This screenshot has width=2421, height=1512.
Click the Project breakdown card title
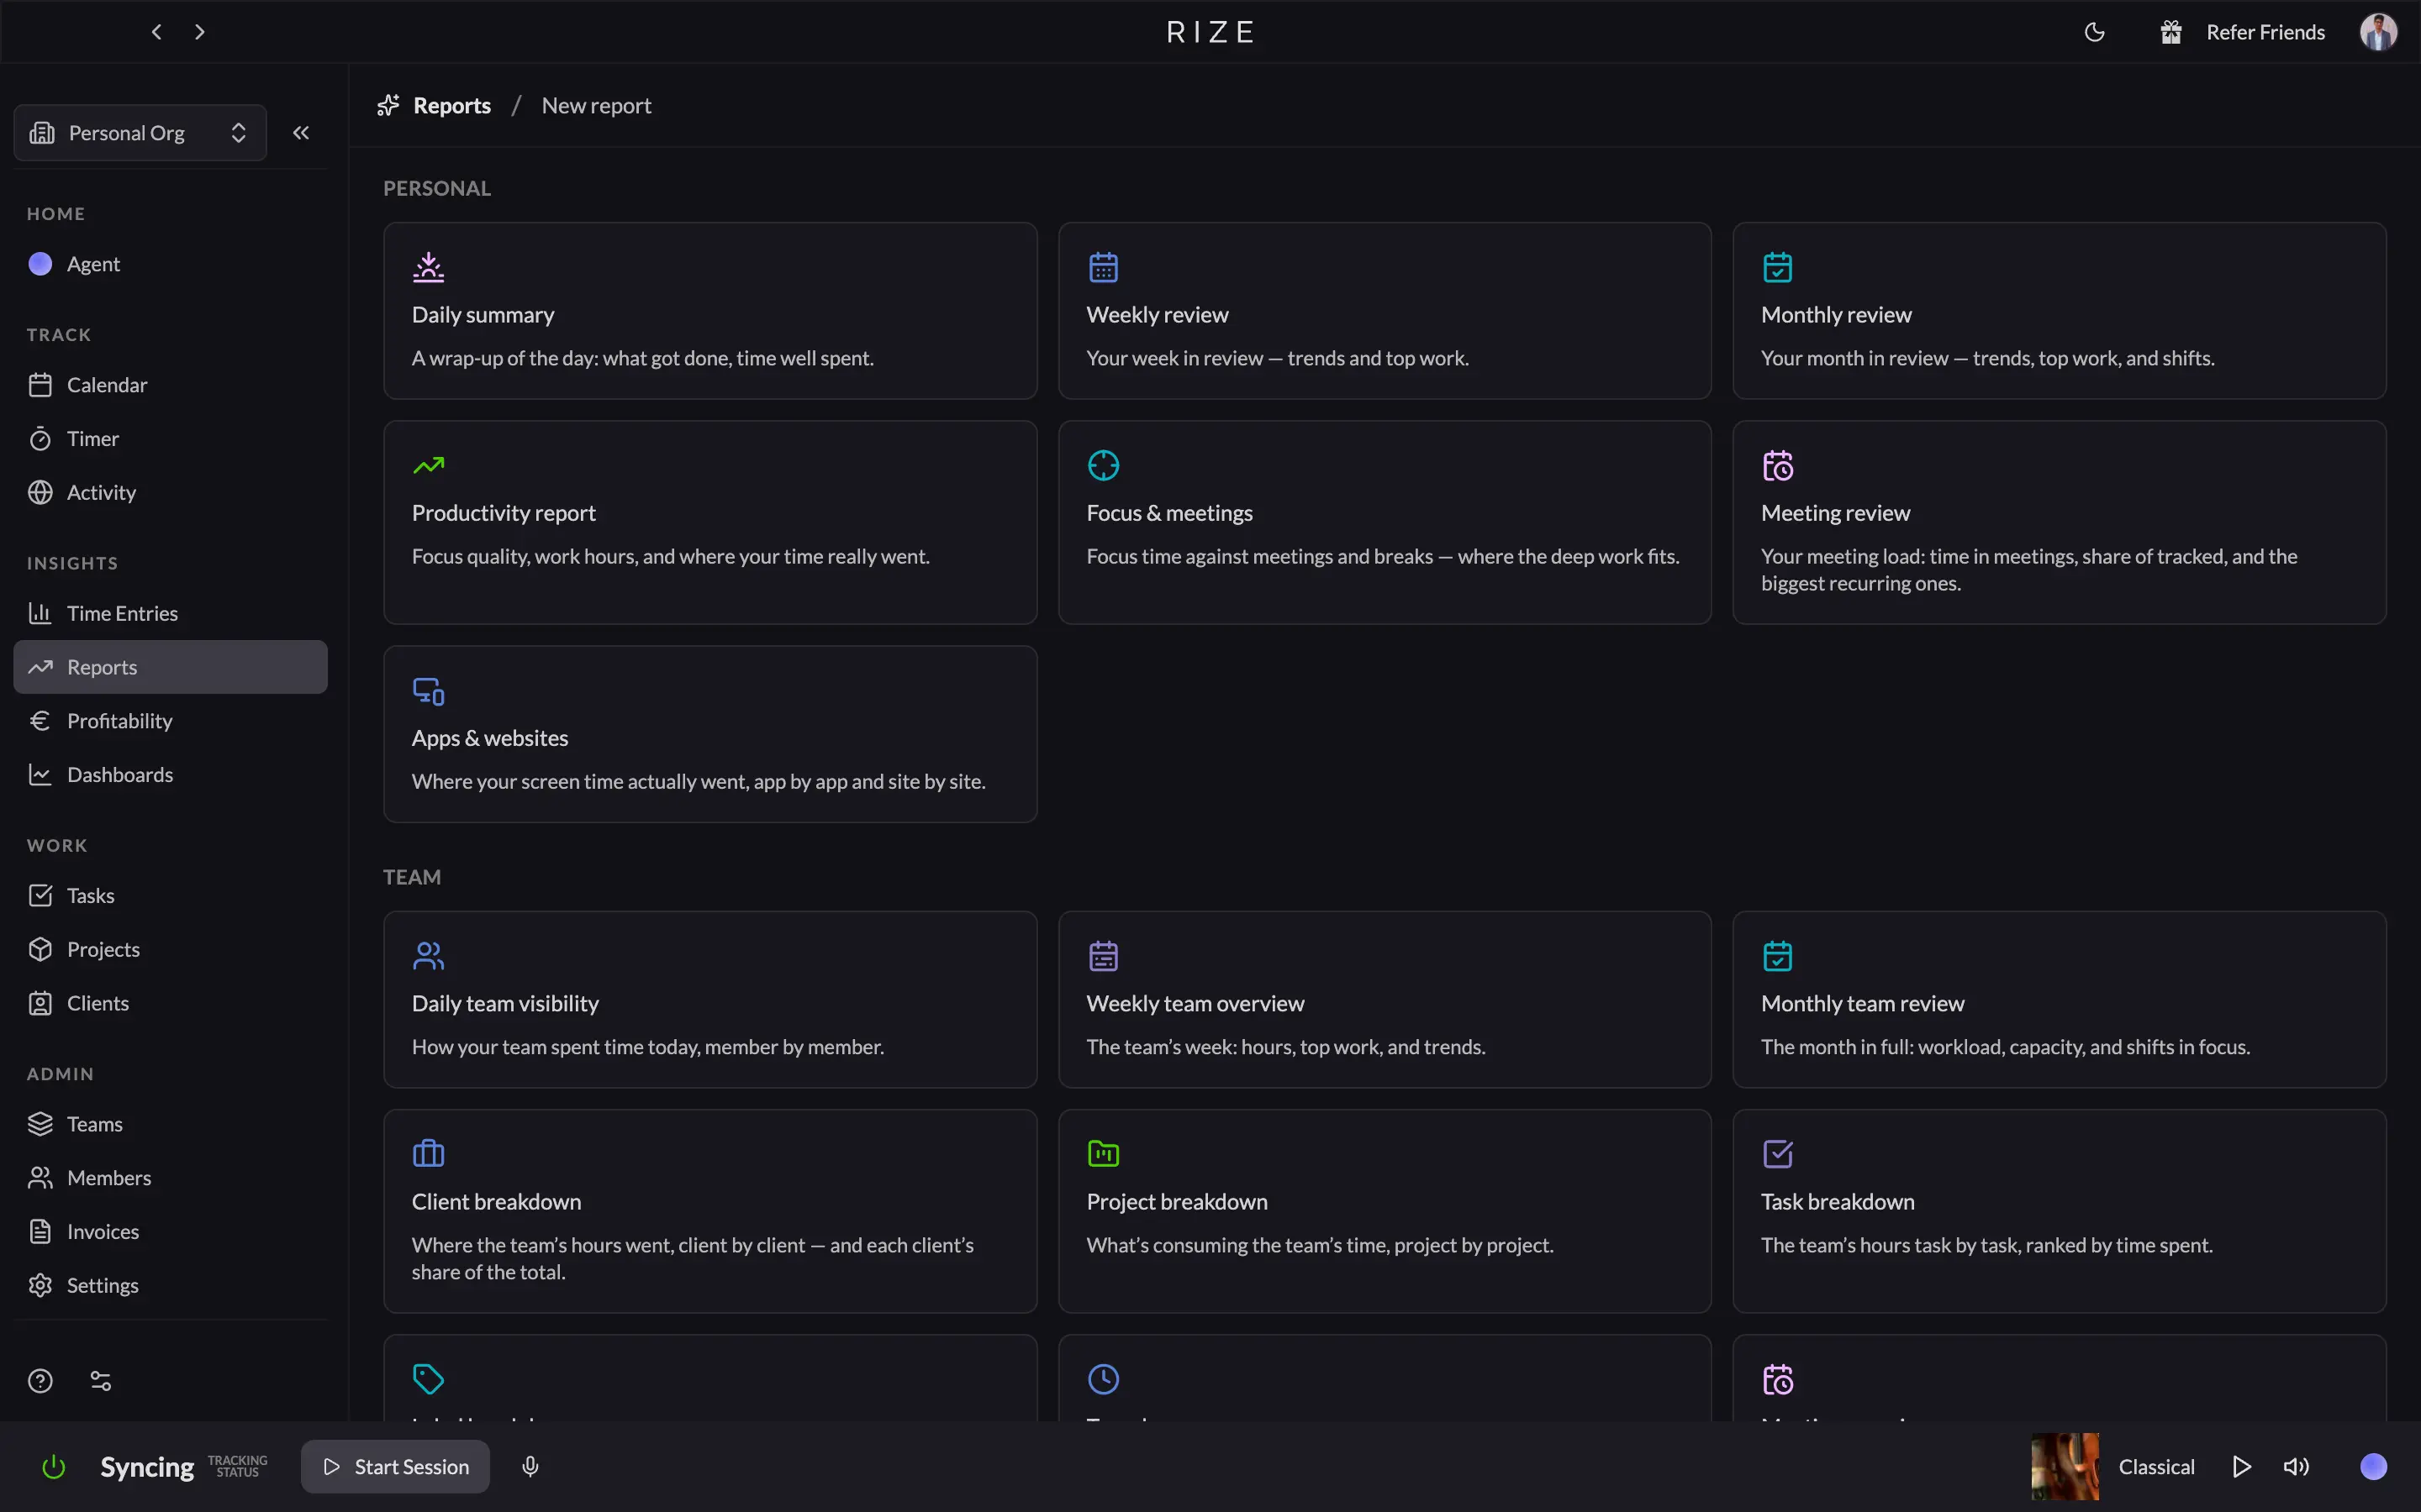1177,1202
